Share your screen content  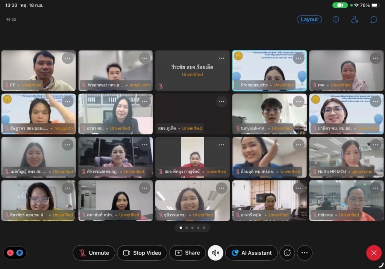coord(187,253)
